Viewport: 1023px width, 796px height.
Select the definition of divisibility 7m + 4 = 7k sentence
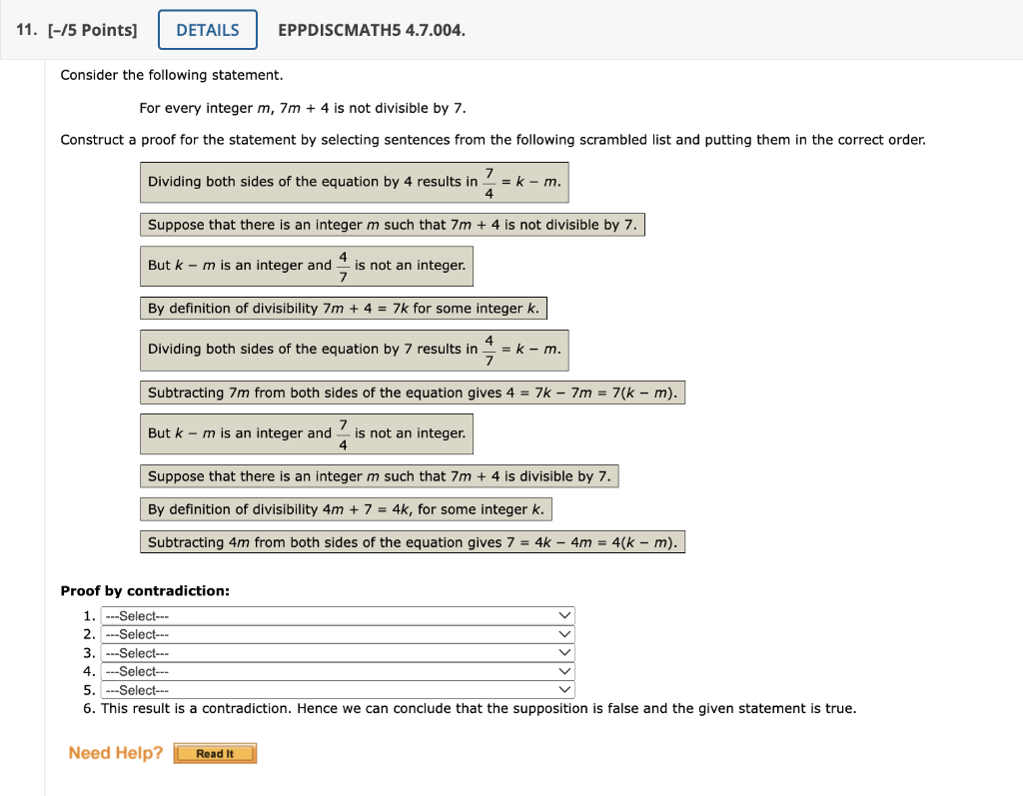coord(344,308)
